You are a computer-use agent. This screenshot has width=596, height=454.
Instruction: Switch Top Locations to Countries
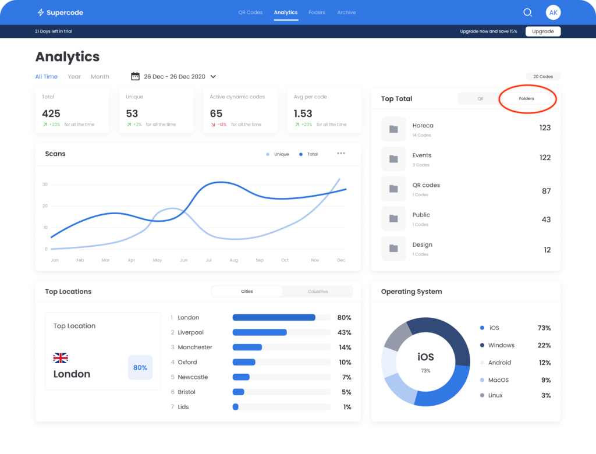click(318, 291)
